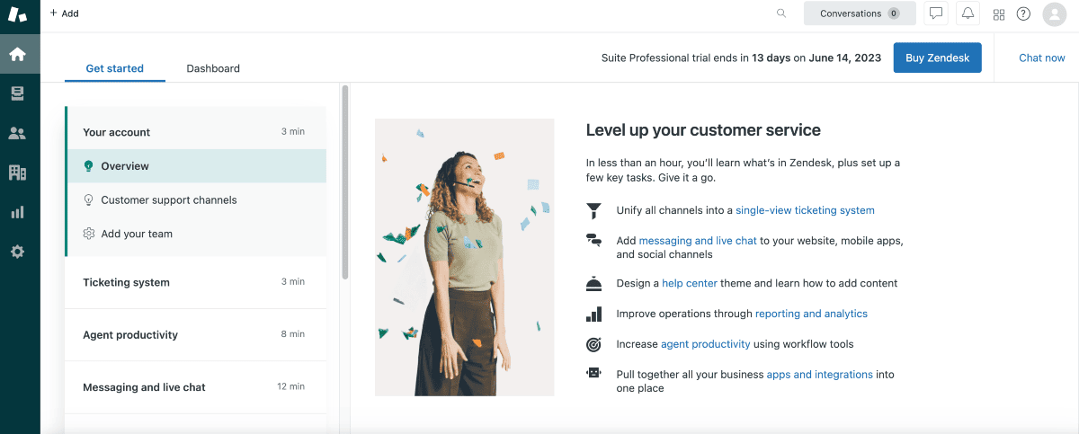Open the single-view ticketing system link
1079x434 pixels.
pyautogui.click(x=805, y=210)
